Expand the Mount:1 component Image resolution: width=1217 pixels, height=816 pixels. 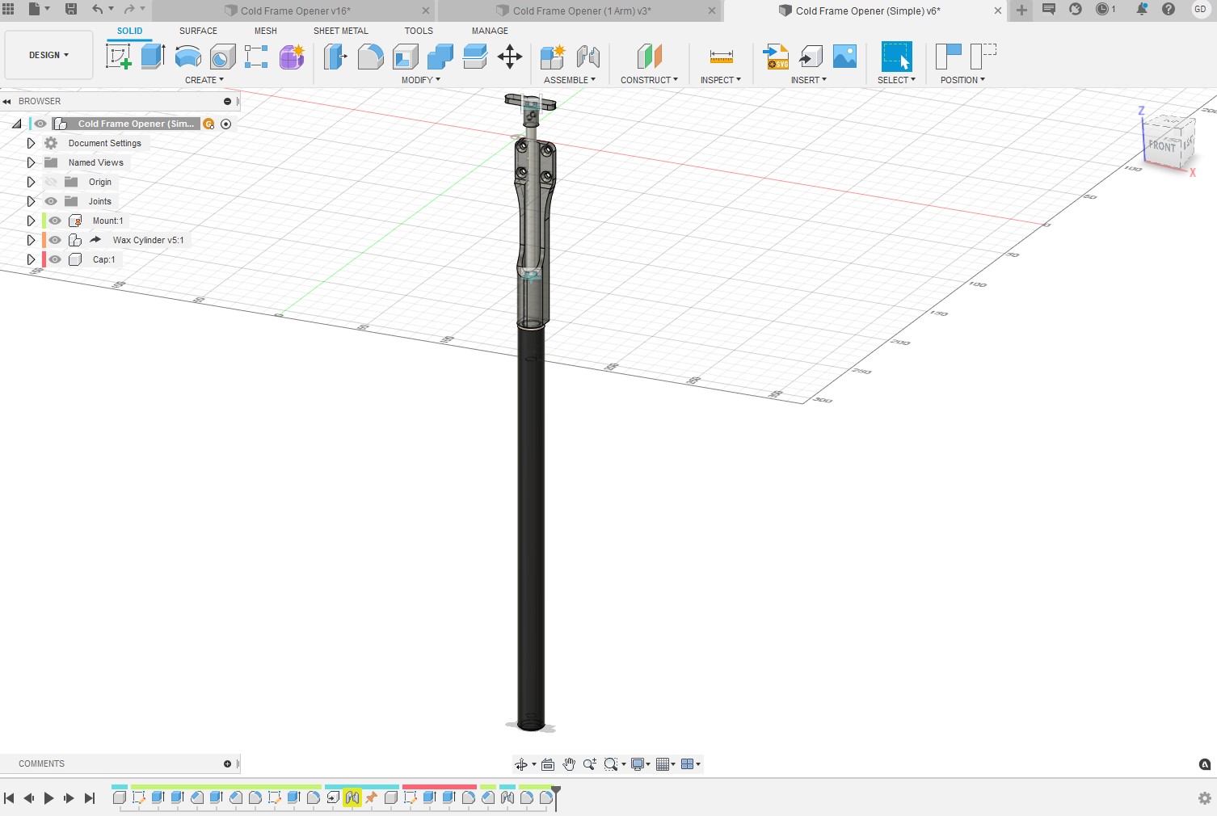coord(31,221)
